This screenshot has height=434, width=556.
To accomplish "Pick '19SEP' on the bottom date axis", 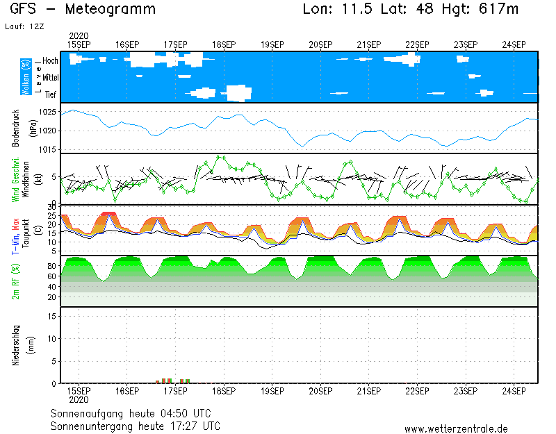I will (272, 391).
